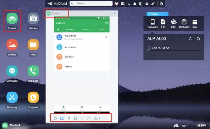Select the File tab in Toolbox

point(163,24)
